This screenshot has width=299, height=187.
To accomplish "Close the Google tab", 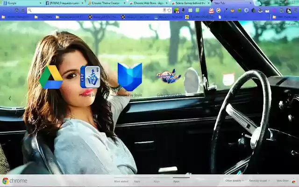I will point(41,3).
